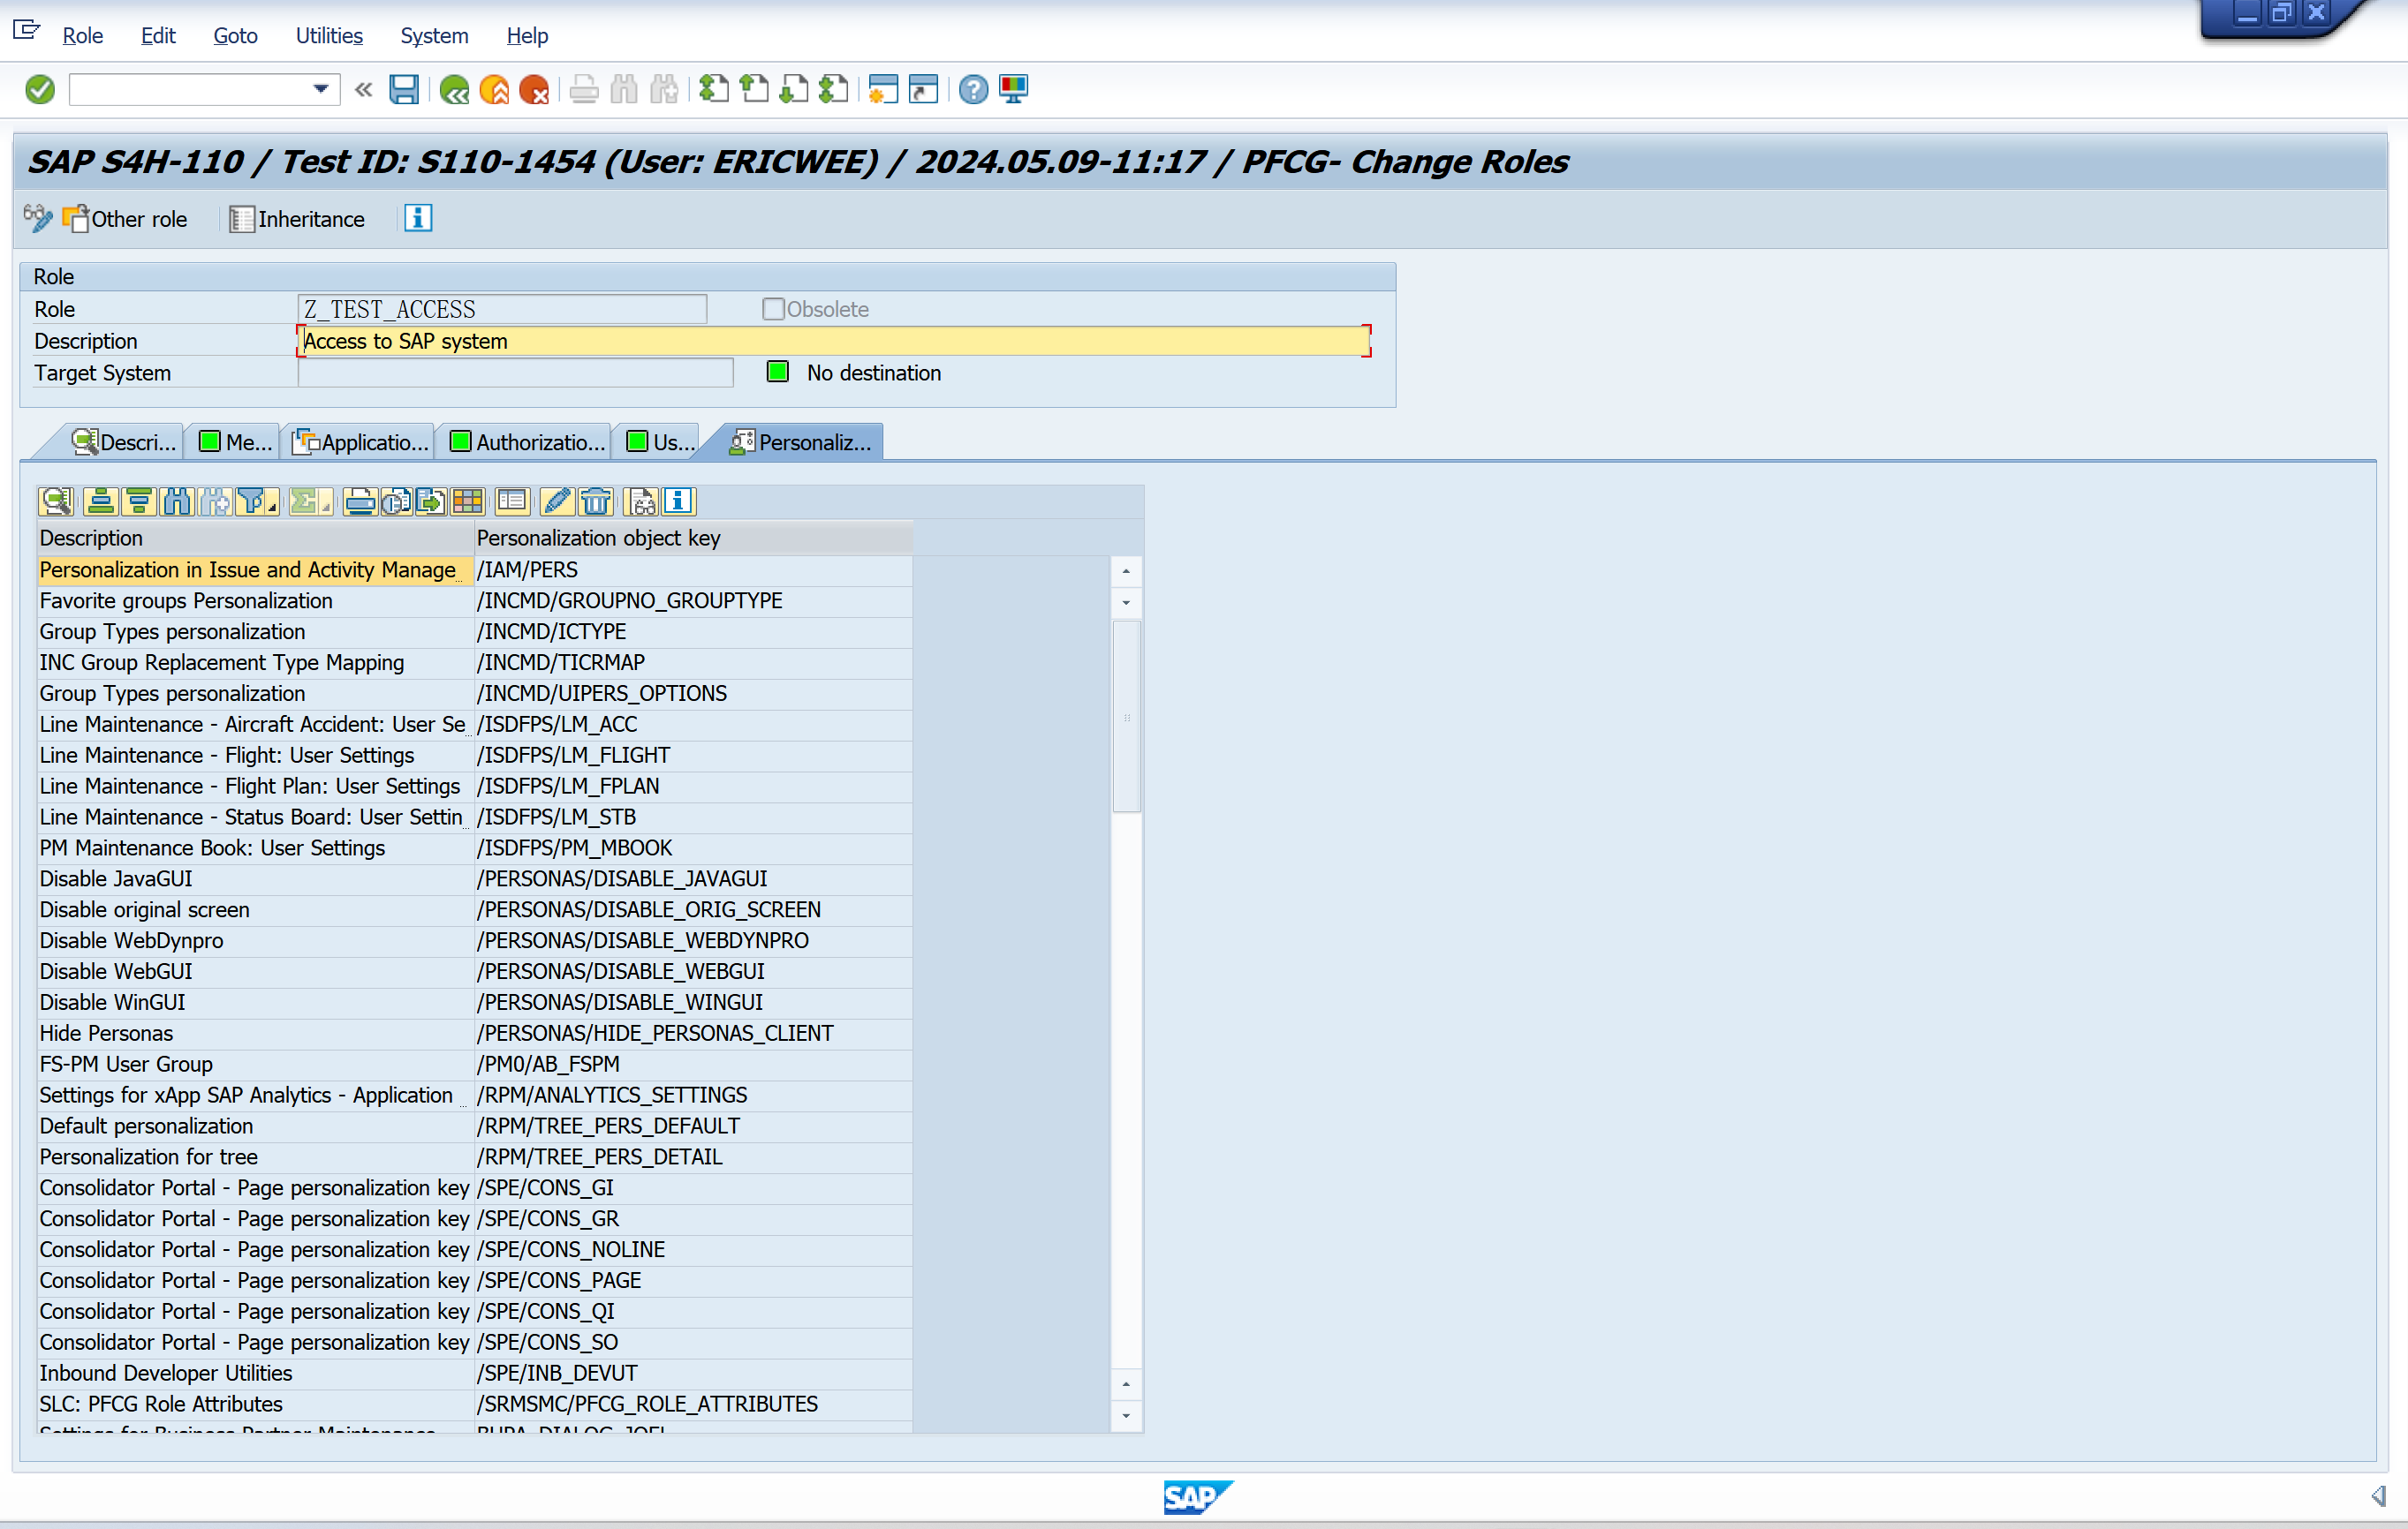Click the pencil edit icon
Screen dimensions: 2408x1529
(557, 501)
